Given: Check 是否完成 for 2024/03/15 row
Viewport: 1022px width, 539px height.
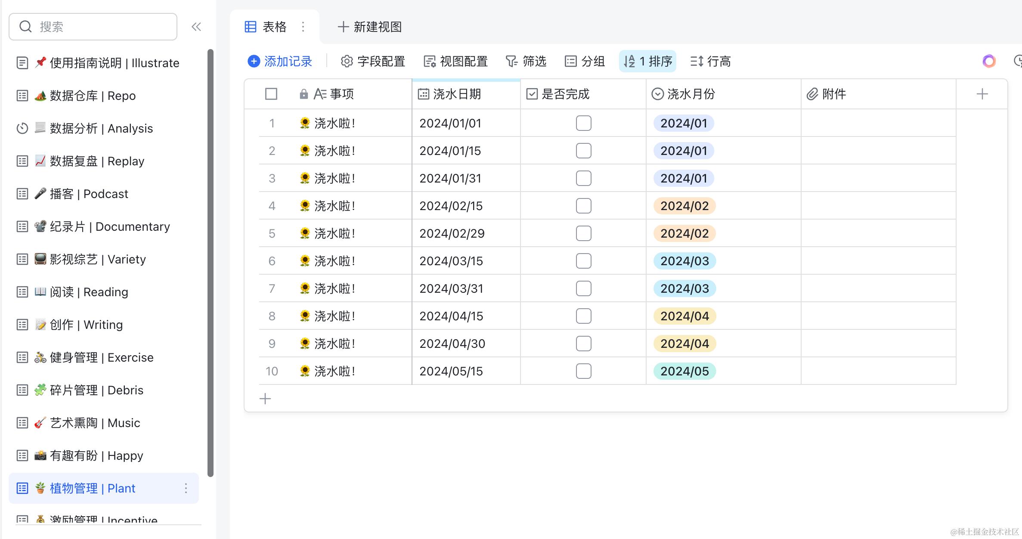Looking at the screenshot, I should point(583,261).
